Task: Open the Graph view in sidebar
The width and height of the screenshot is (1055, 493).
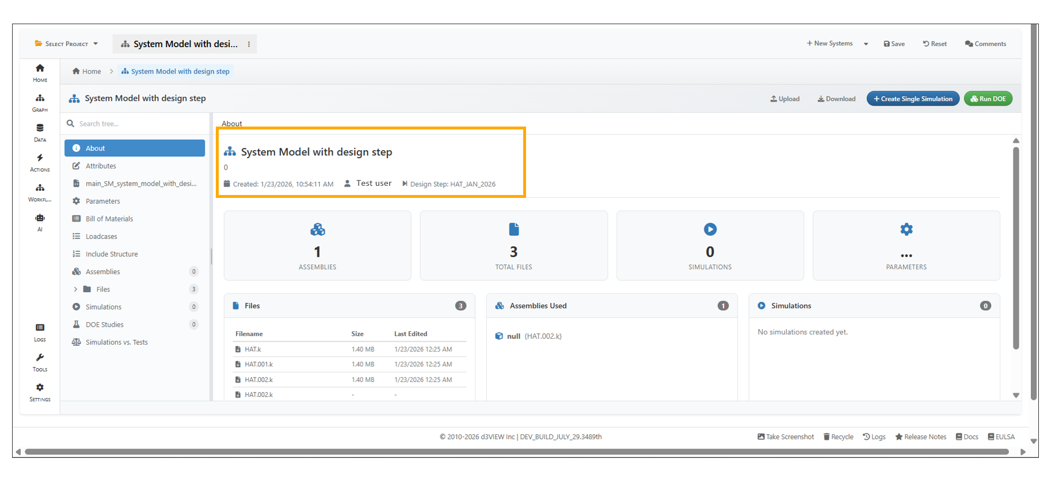Action: click(40, 102)
